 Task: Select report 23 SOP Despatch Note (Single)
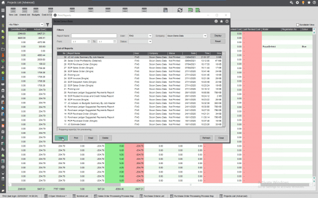tap(139, 82)
